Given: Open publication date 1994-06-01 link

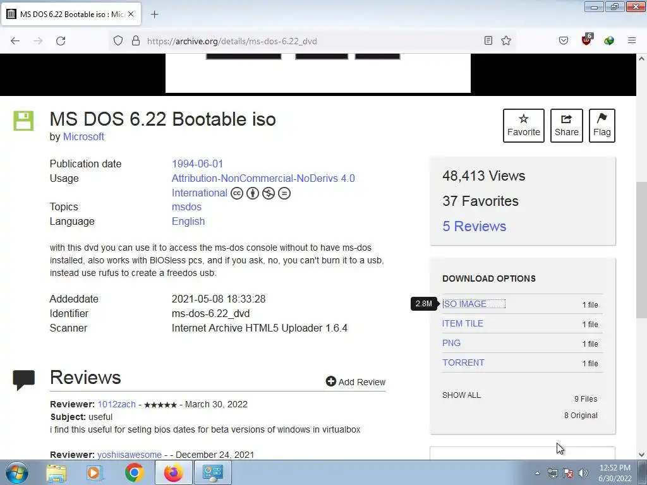Looking at the screenshot, I should 197,164.
